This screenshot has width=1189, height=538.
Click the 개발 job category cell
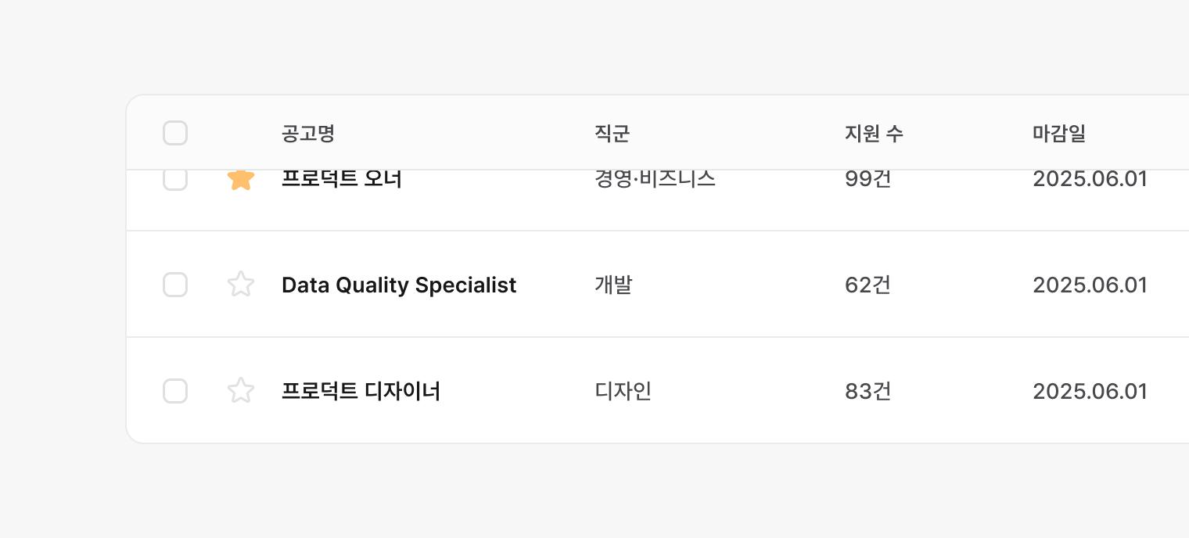613,285
